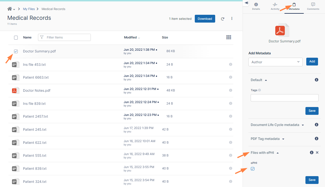Uncheck the Doctor Summary.pdf checkbox
325x187 pixels.
pyautogui.click(x=16, y=51)
